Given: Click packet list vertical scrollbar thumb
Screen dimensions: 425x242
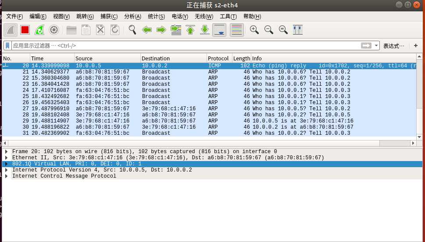Looking at the screenshot, I should [x=419, y=84].
